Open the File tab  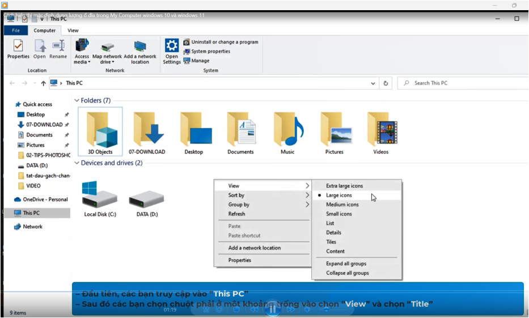tap(16, 31)
